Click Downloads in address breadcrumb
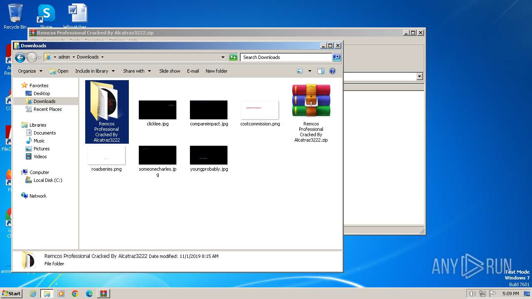Image resolution: width=532 pixels, height=299 pixels. point(88,57)
